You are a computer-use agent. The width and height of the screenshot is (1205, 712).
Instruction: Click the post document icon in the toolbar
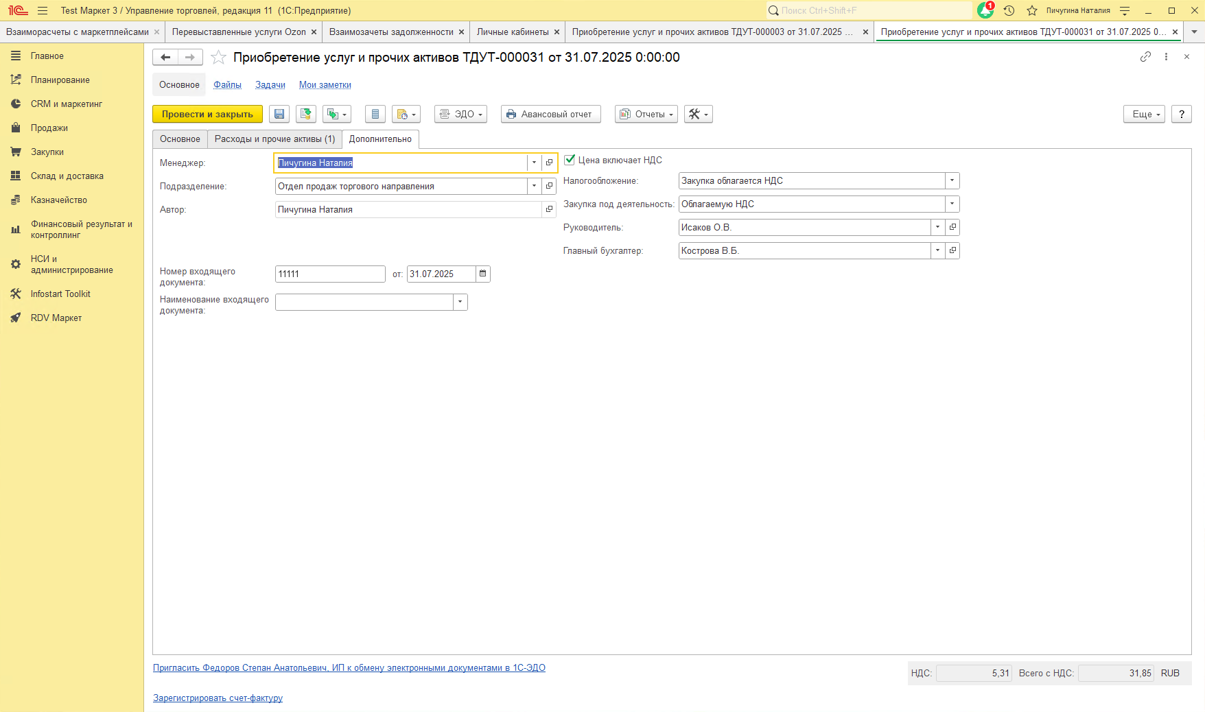[x=306, y=115]
